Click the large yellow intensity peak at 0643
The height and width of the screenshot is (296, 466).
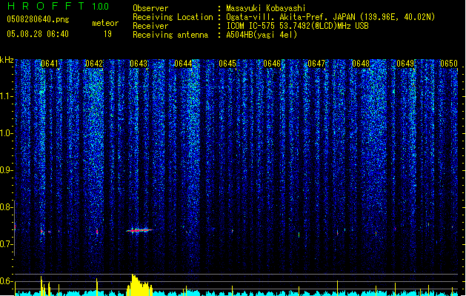point(139,286)
